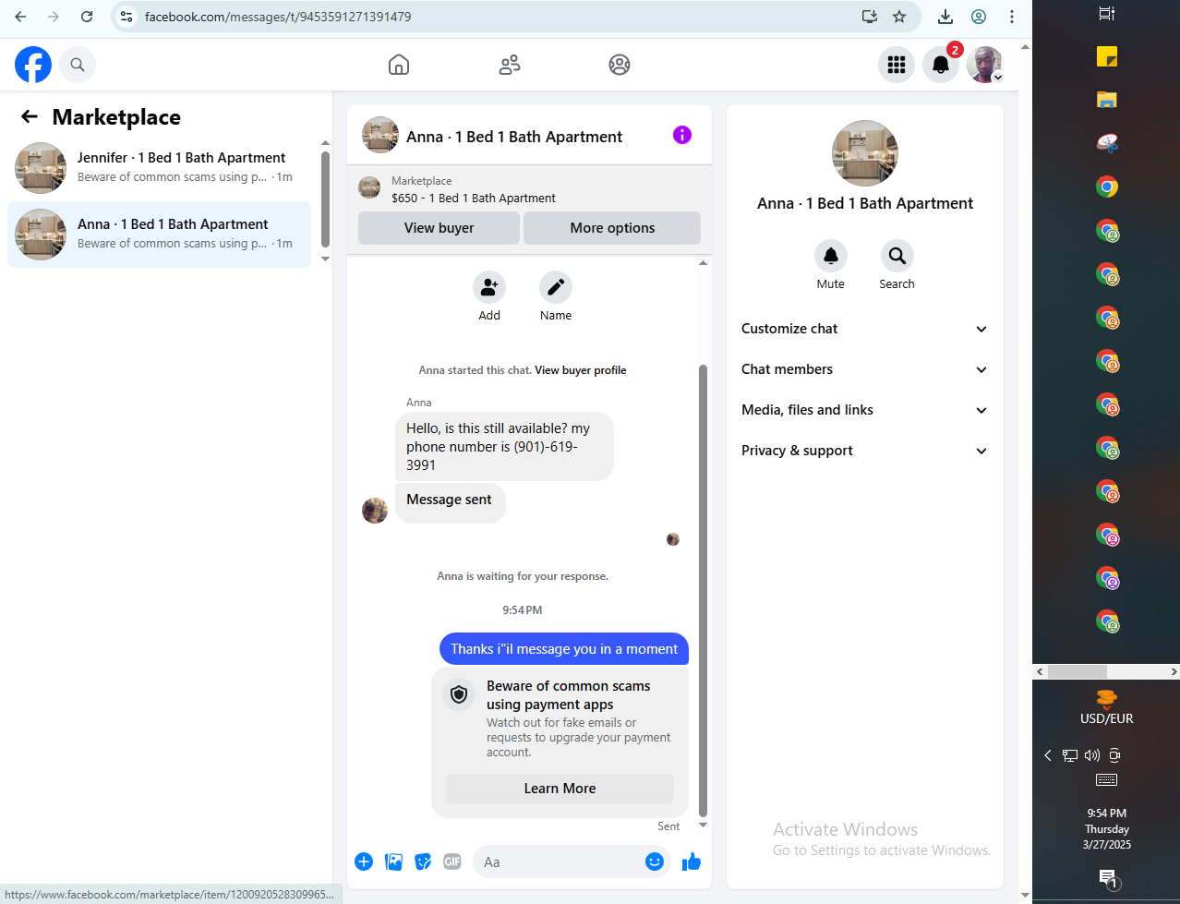Open notifications bell with badge 2
Image resolution: width=1180 pixels, height=904 pixels.
tap(941, 65)
